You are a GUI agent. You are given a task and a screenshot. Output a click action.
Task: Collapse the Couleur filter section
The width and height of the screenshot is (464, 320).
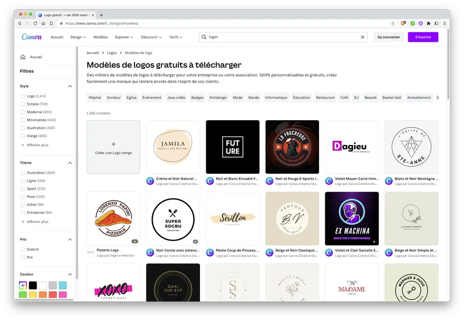70,275
